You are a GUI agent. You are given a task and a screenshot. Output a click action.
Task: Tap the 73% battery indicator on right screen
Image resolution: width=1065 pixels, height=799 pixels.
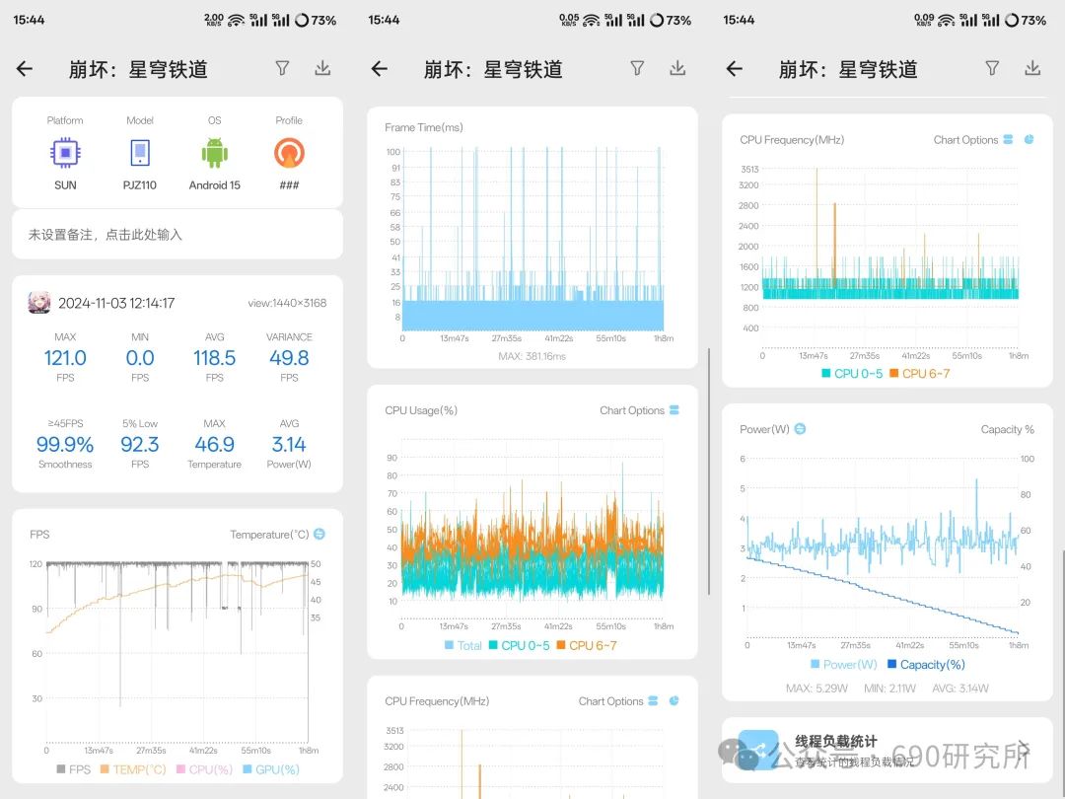[1026, 21]
